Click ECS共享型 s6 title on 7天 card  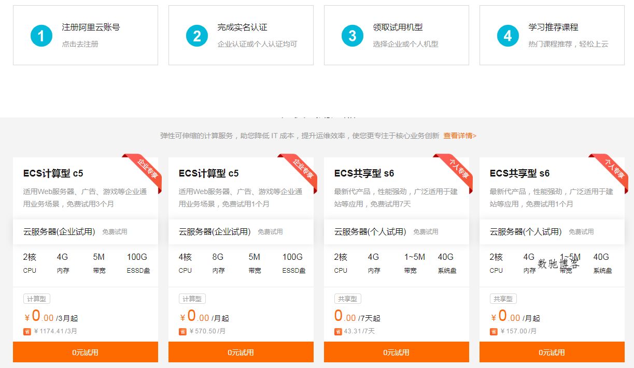coord(364,173)
